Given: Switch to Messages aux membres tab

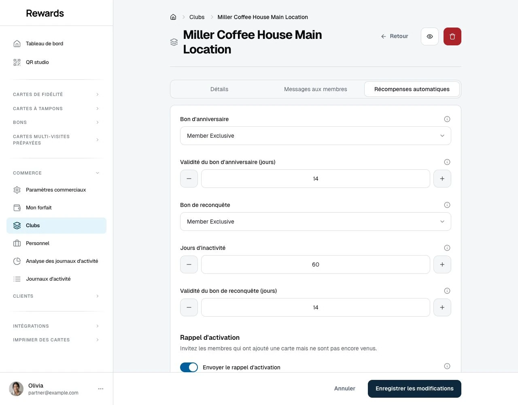Looking at the screenshot, I should pyautogui.click(x=316, y=89).
